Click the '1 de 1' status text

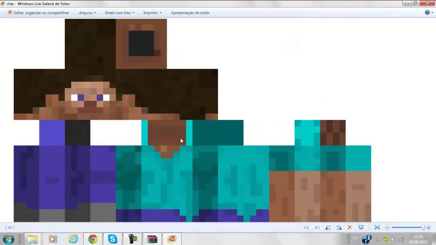point(10,227)
